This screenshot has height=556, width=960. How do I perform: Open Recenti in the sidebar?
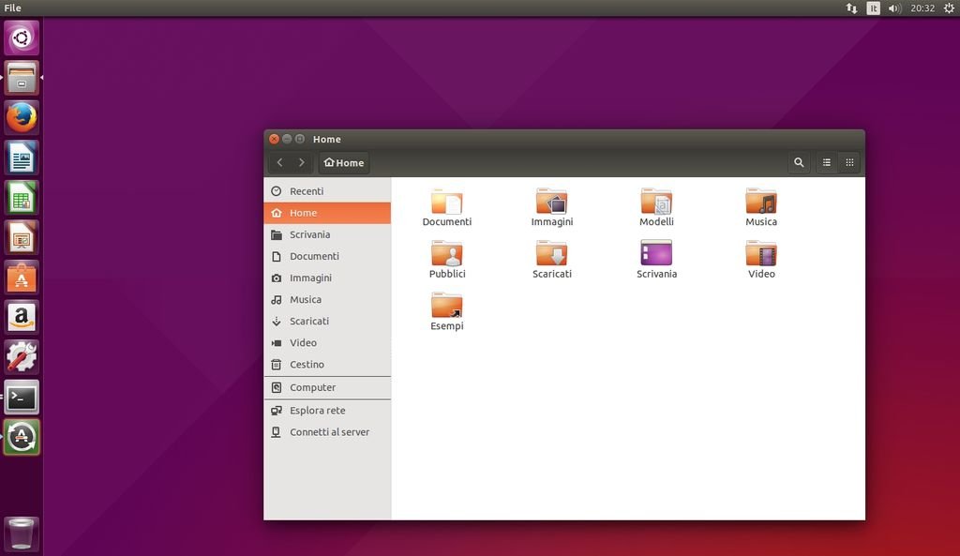coord(307,191)
